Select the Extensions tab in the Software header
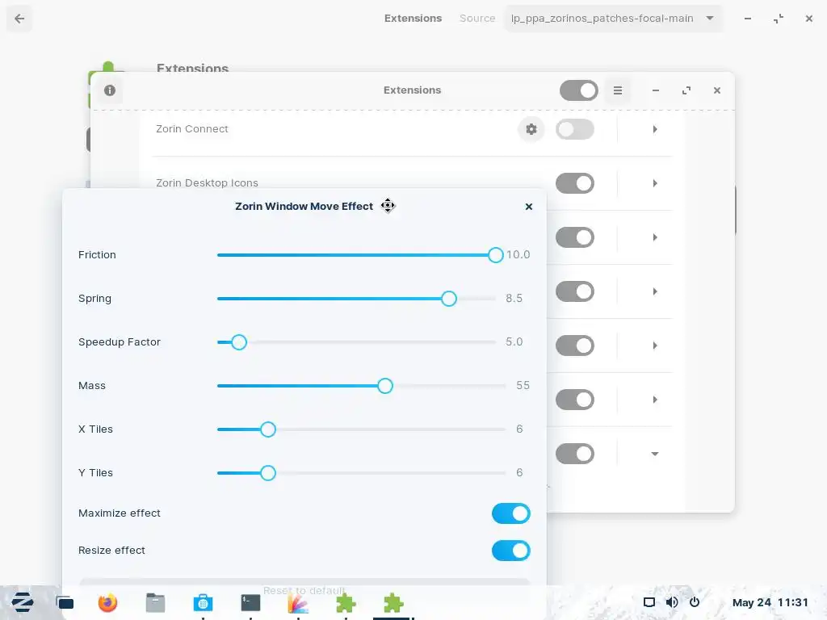The image size is (827, 620). tap(413, 19)
